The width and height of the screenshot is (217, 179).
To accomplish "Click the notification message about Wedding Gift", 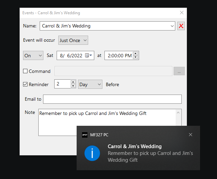I will click(x=150, y=157).
